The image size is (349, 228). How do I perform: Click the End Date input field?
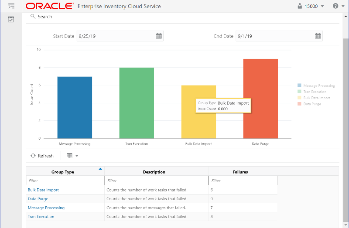pyautogui.click(x=279, y=36)
